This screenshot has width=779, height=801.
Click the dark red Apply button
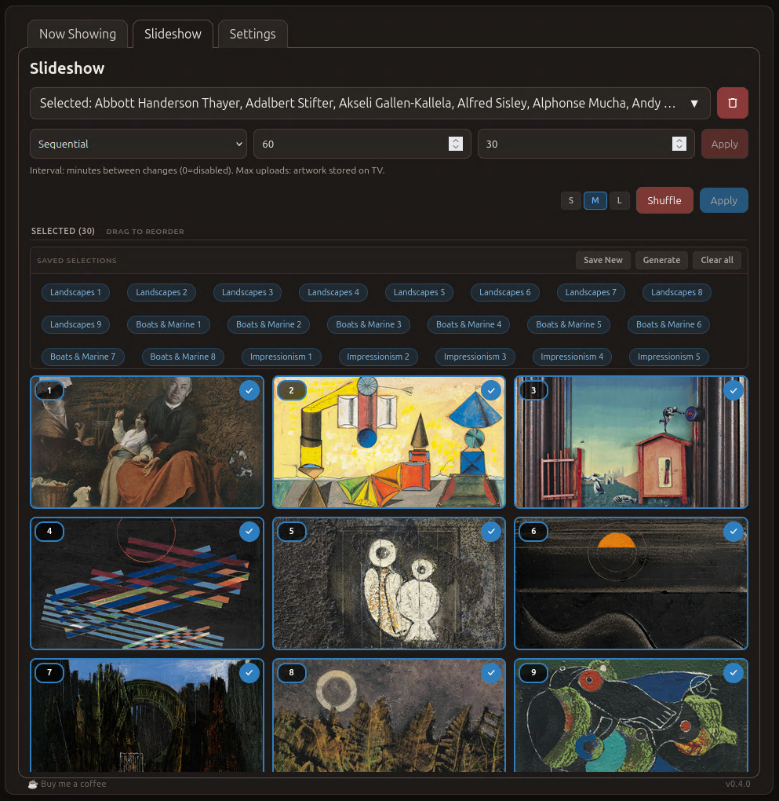(x=724, y=144)
